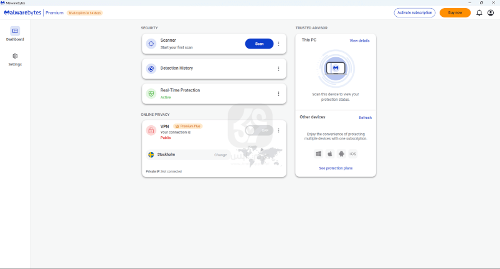Viewport: 500px width, 269px height.
Task: Open the Real-Time Protection three-dot menu
Action: coord(278,93)
